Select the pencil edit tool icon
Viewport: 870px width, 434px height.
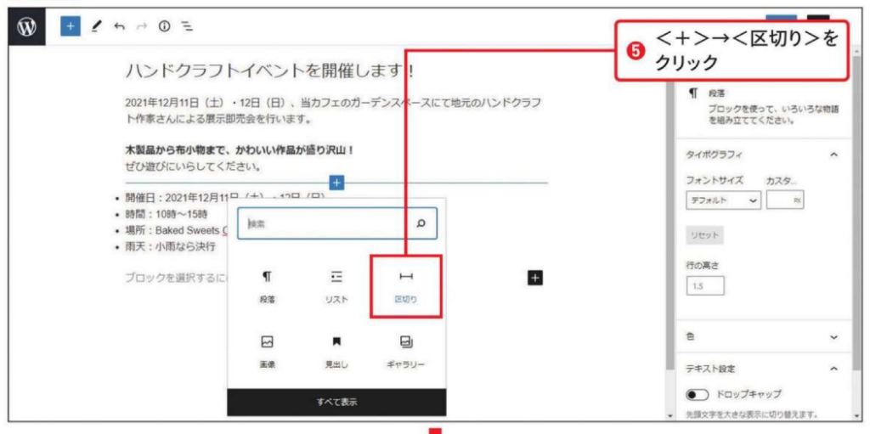click(x=97, y=26)
